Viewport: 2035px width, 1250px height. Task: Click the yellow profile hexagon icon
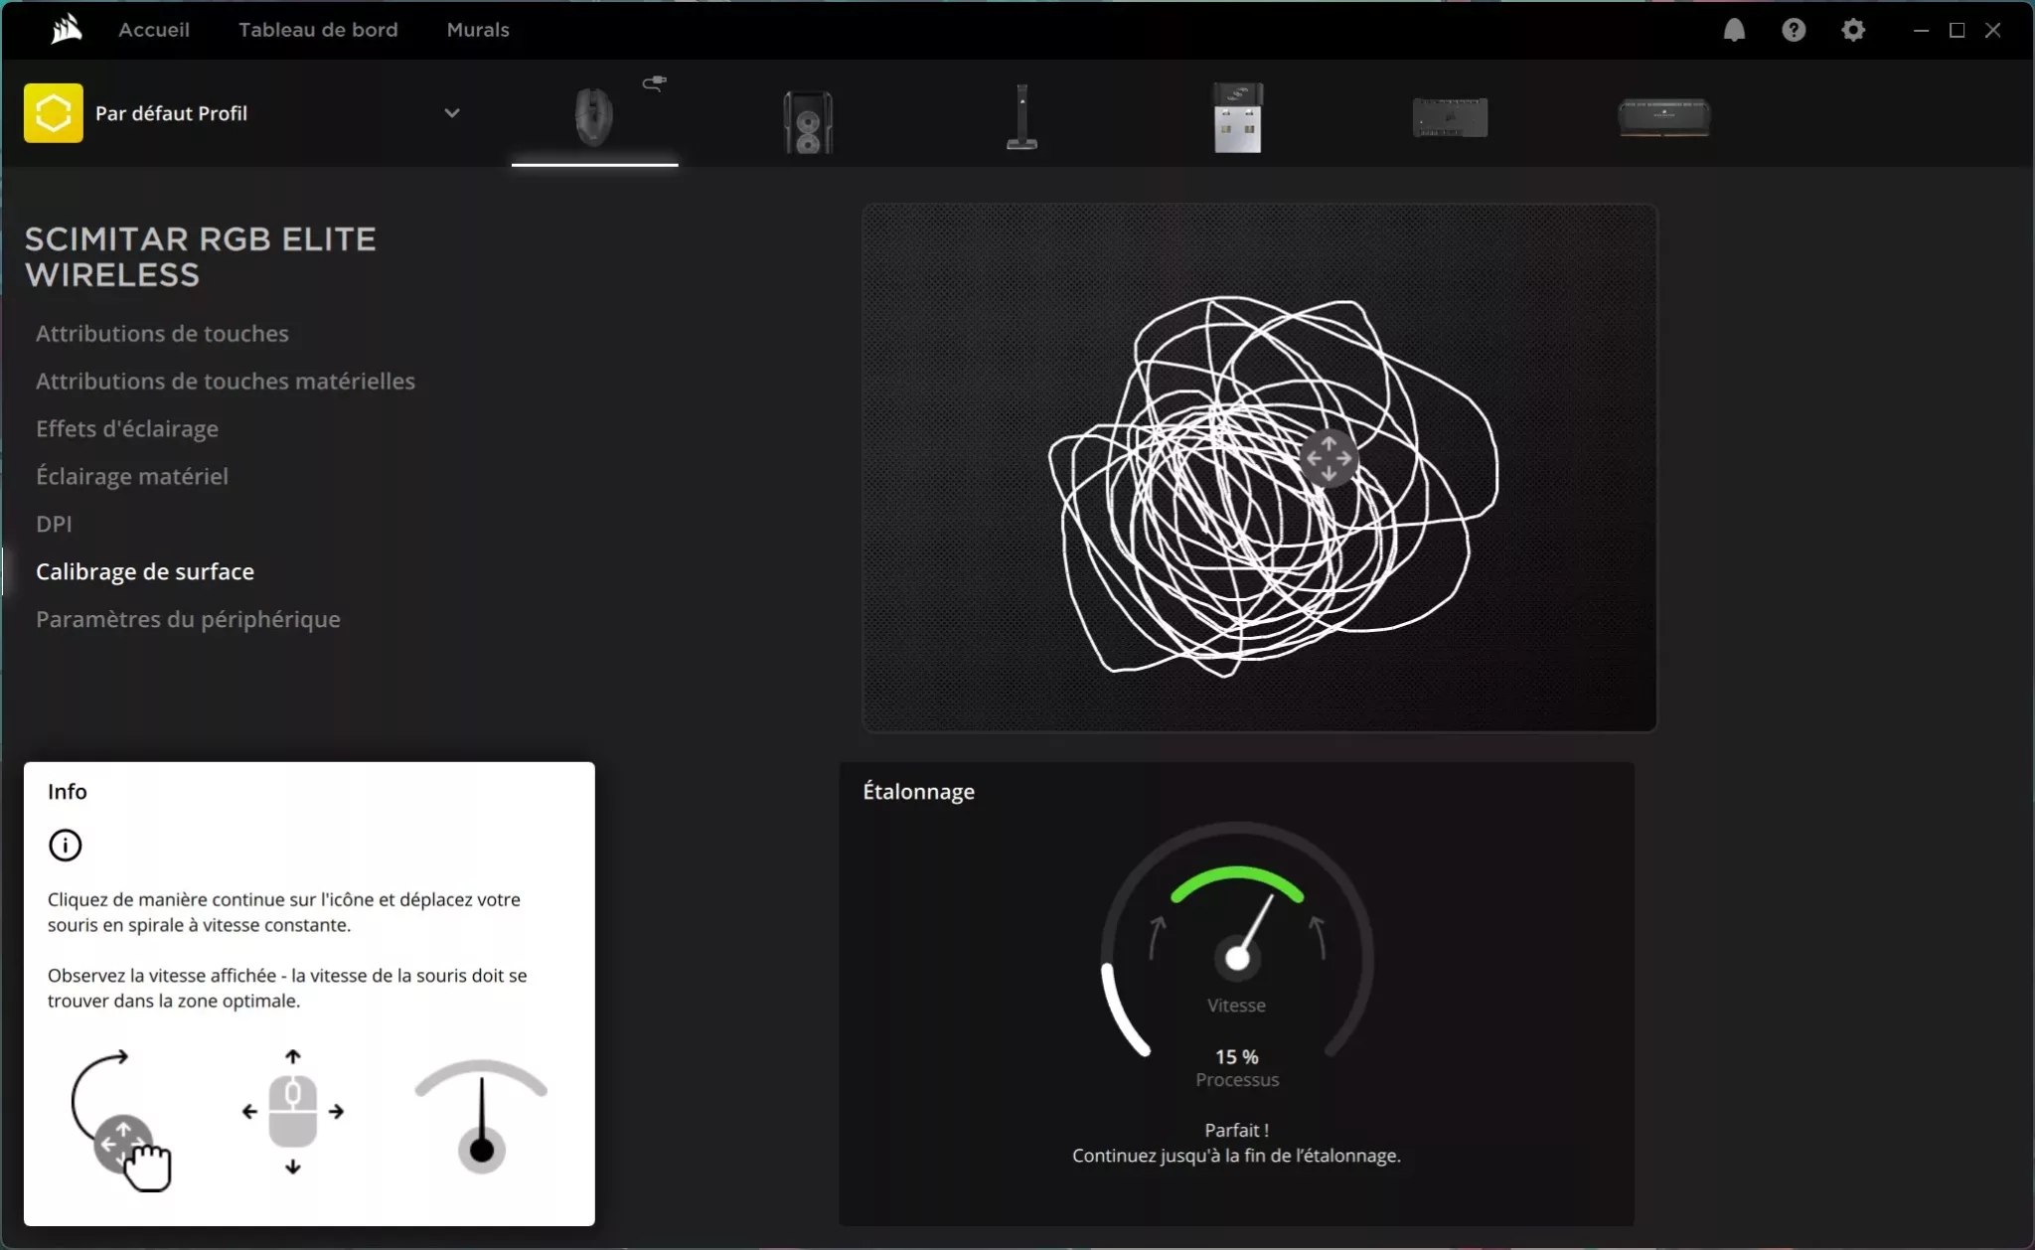click(x=54, y=113)
